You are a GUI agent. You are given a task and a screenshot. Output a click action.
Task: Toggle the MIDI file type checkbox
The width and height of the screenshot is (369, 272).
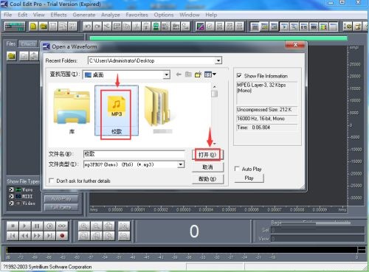click(11, 196)
